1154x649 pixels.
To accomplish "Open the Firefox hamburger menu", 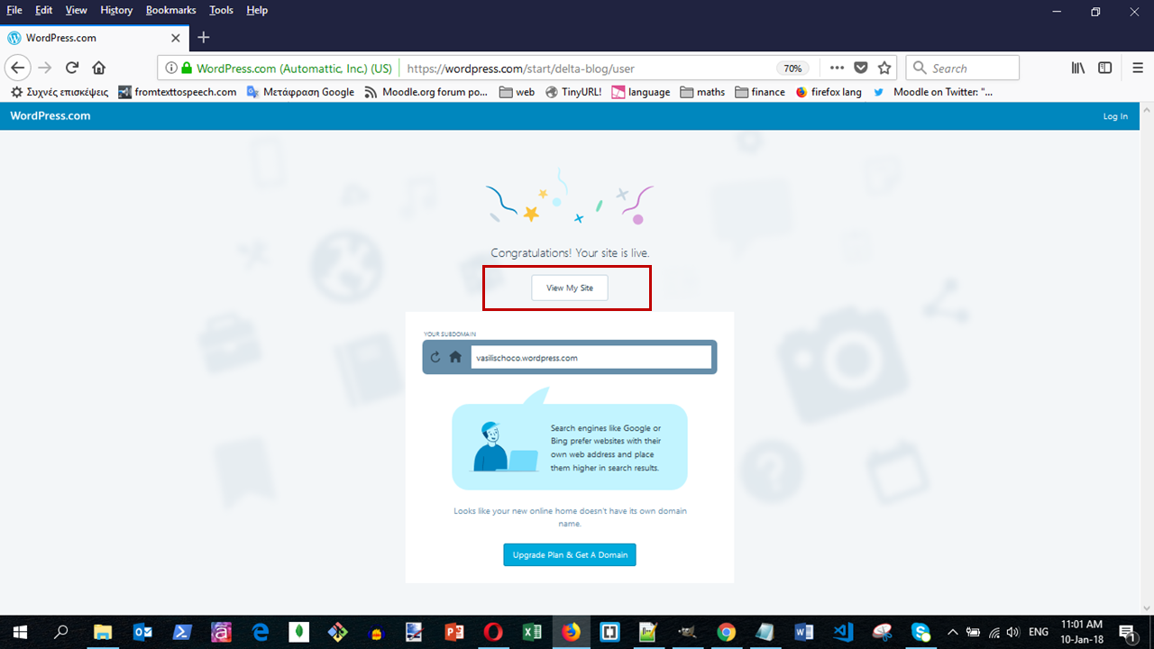I will click(1138, 68).
